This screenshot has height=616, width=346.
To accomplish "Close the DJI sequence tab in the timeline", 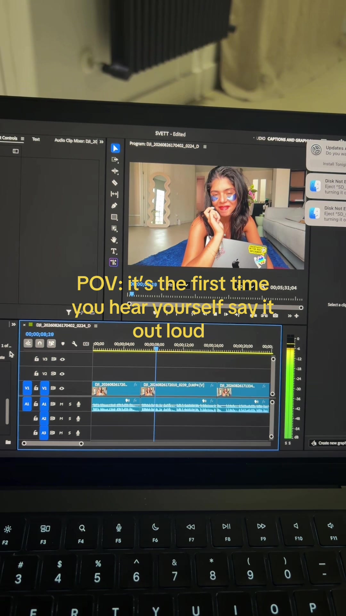I will (24, 325).
